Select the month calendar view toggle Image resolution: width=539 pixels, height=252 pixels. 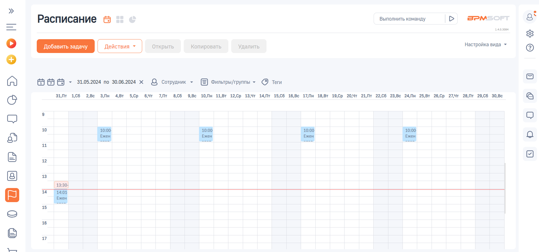tap(61, 82)
